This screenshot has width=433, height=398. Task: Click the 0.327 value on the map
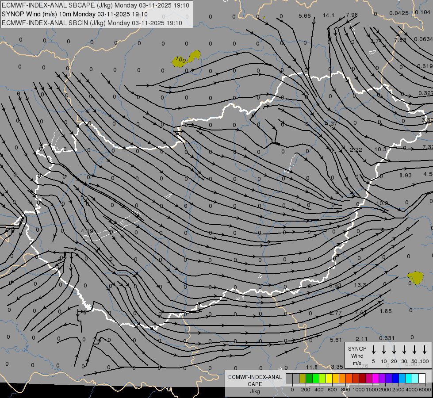425,93
